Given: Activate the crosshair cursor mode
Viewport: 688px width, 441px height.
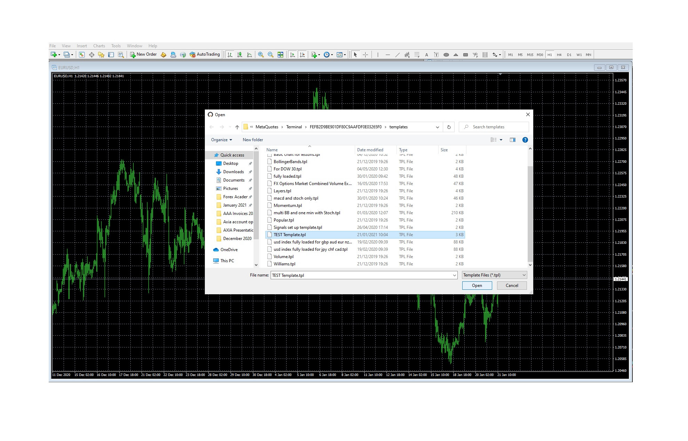Looking at the screenshot, I should 365,55.
